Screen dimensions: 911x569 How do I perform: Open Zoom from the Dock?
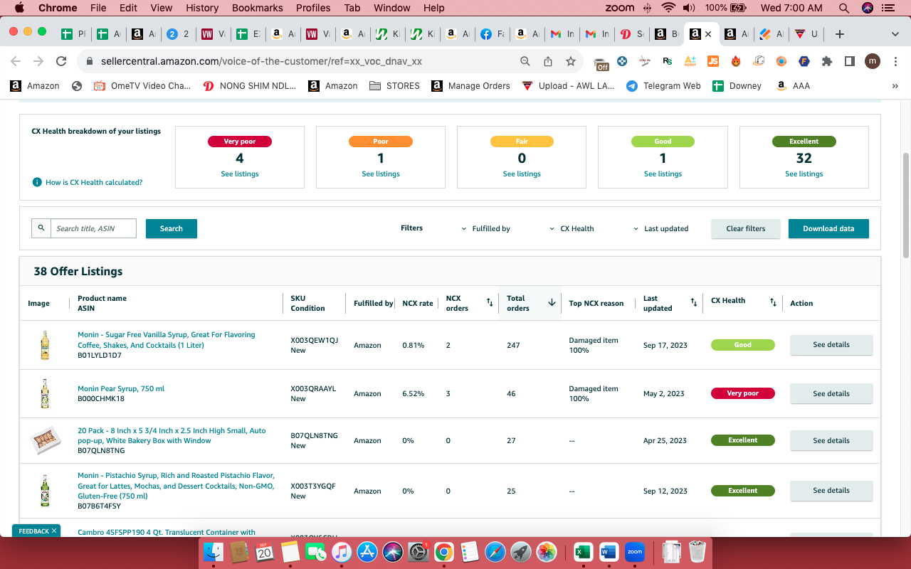634,552
